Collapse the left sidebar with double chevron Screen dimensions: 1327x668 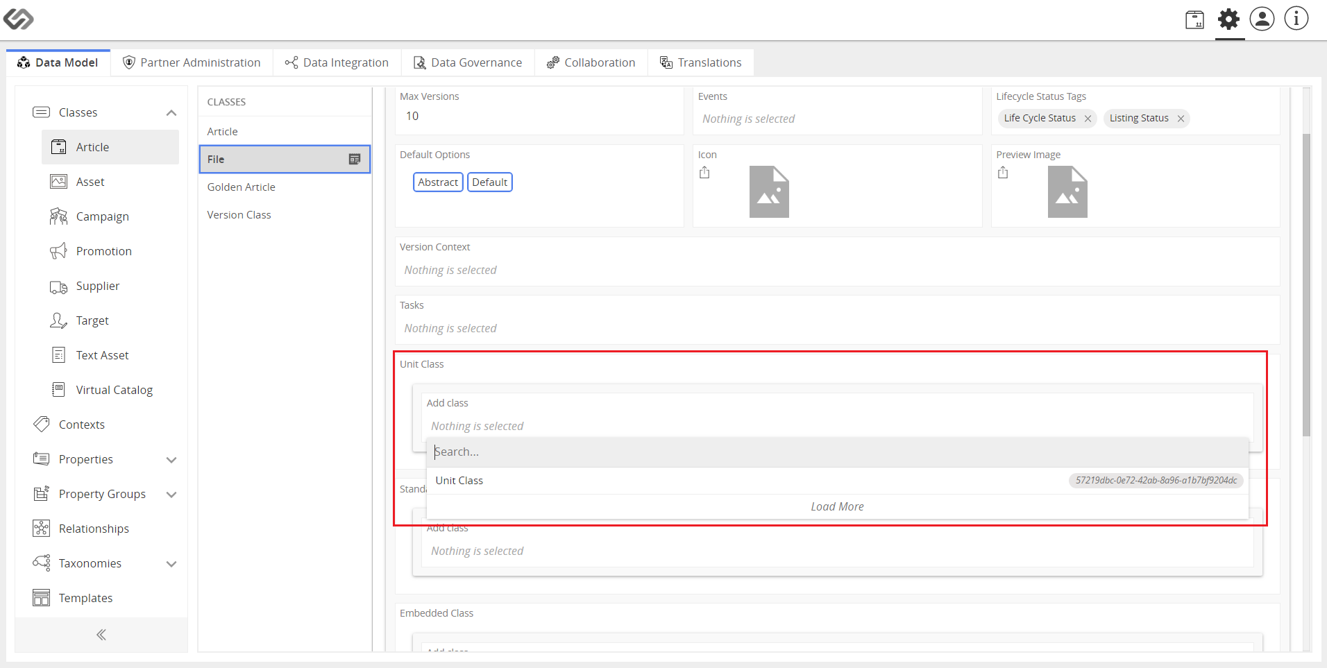click(101, 635)
